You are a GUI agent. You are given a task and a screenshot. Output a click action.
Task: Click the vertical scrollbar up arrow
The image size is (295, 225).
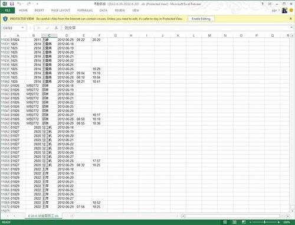click(292, 36)
